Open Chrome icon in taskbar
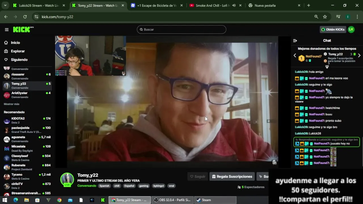The width and height of the screenshot is (363, 204). (x=59, y=200)
